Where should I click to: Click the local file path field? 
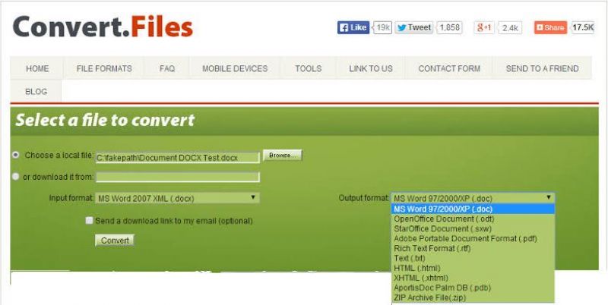pos(178,157)
